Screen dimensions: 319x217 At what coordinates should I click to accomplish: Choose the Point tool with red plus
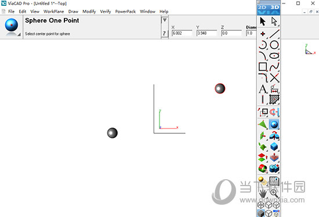263,34
